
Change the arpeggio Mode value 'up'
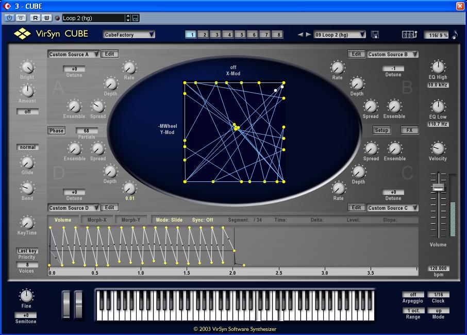pos(438,311)
